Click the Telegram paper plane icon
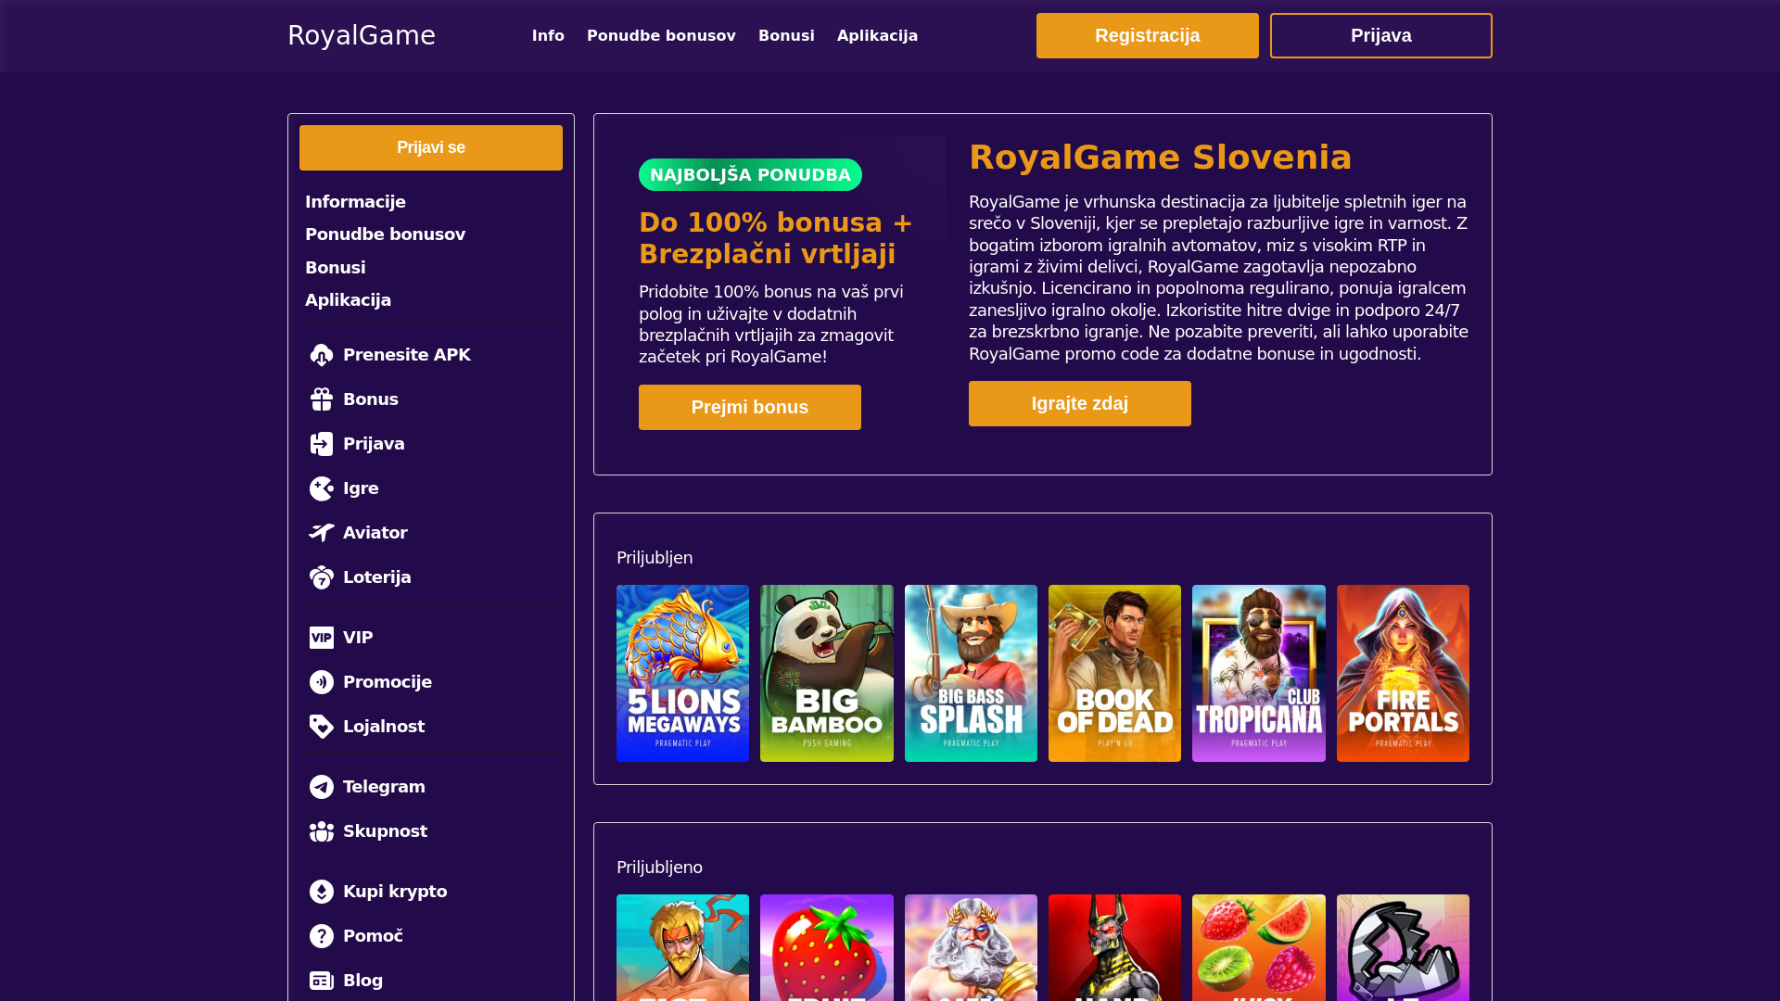Image resolution: width=1780 pixels, height=1001 pixels. [322, 787]
